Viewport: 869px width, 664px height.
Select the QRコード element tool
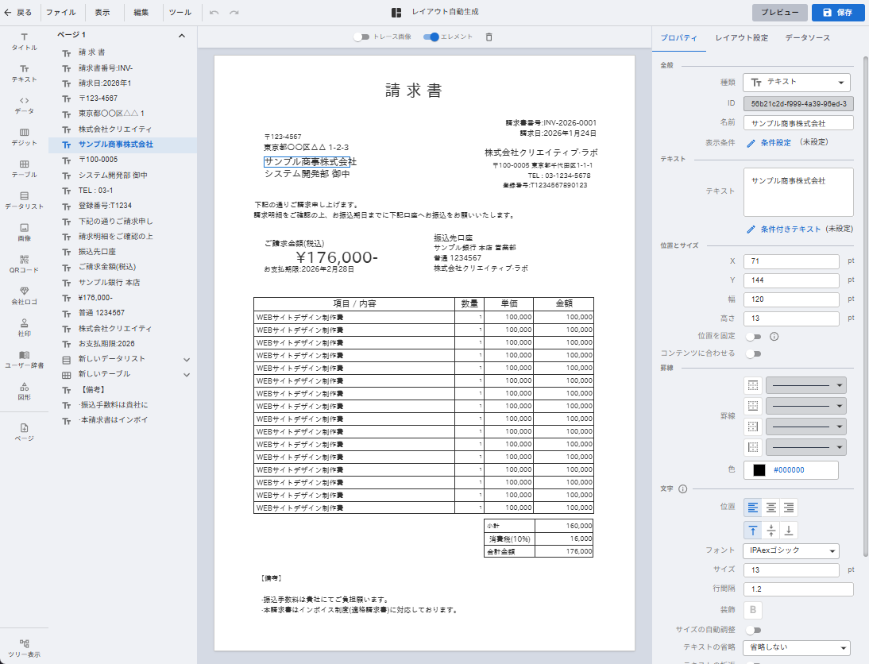(24, 263)
